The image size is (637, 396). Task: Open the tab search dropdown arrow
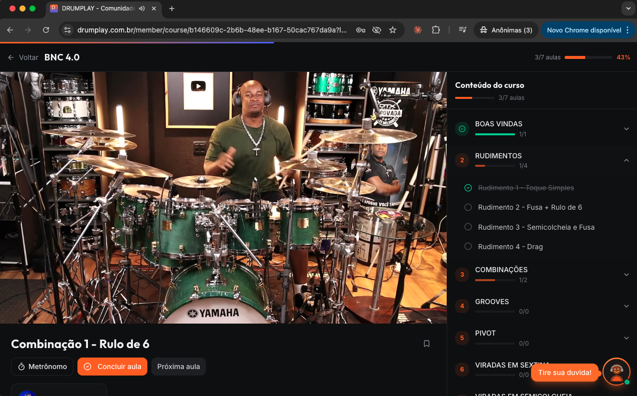[628, 8]
